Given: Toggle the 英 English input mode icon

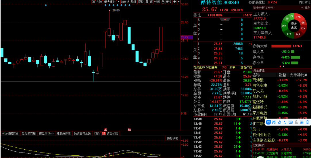Looking at the screenshot, I should [274, 122].
